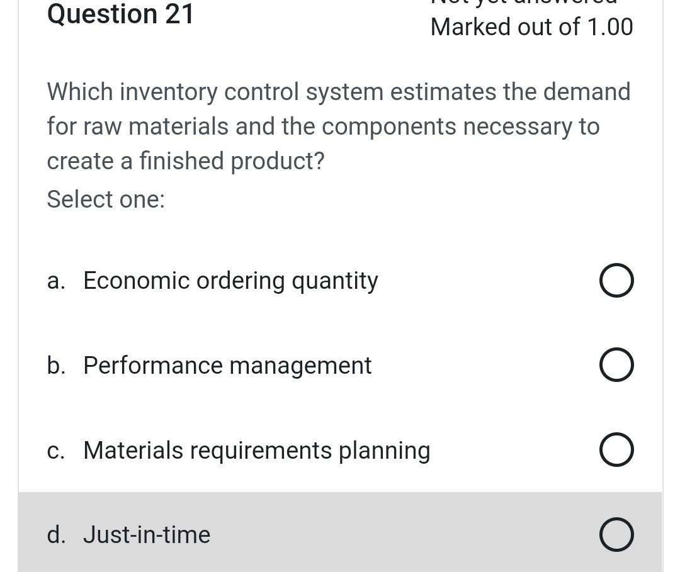Select the radio button for Economic ordering quantity
680x572 pixels.
click(x=616, y=280)
